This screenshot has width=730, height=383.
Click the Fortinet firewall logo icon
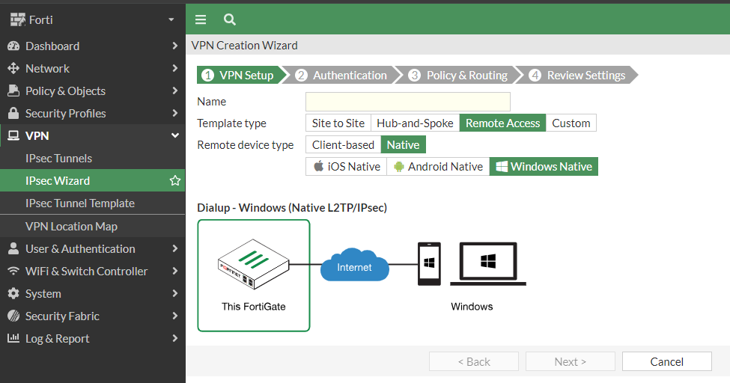coord(18,19)
